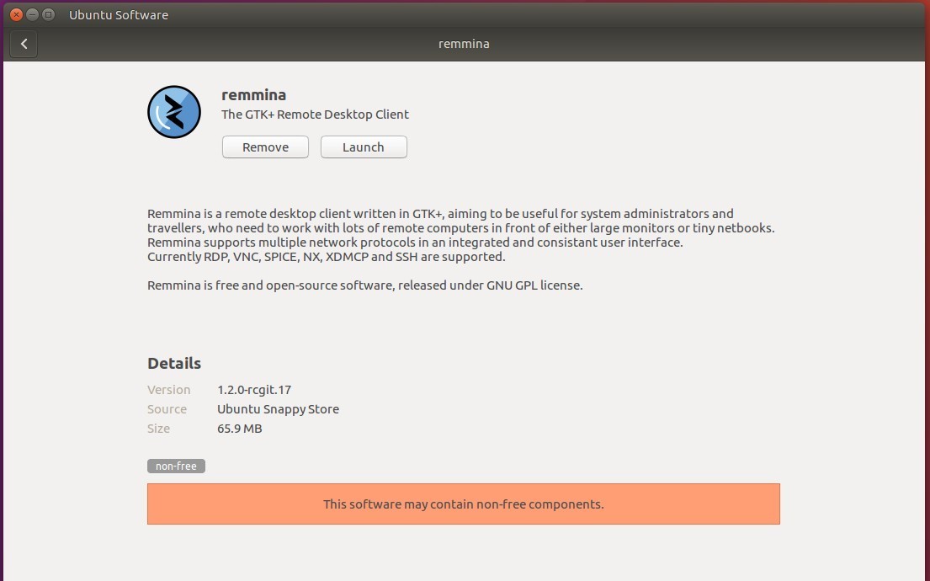Viewport: 930px width, 581px height.
Task: Click the back arrow in header bar
Action: 24,44
